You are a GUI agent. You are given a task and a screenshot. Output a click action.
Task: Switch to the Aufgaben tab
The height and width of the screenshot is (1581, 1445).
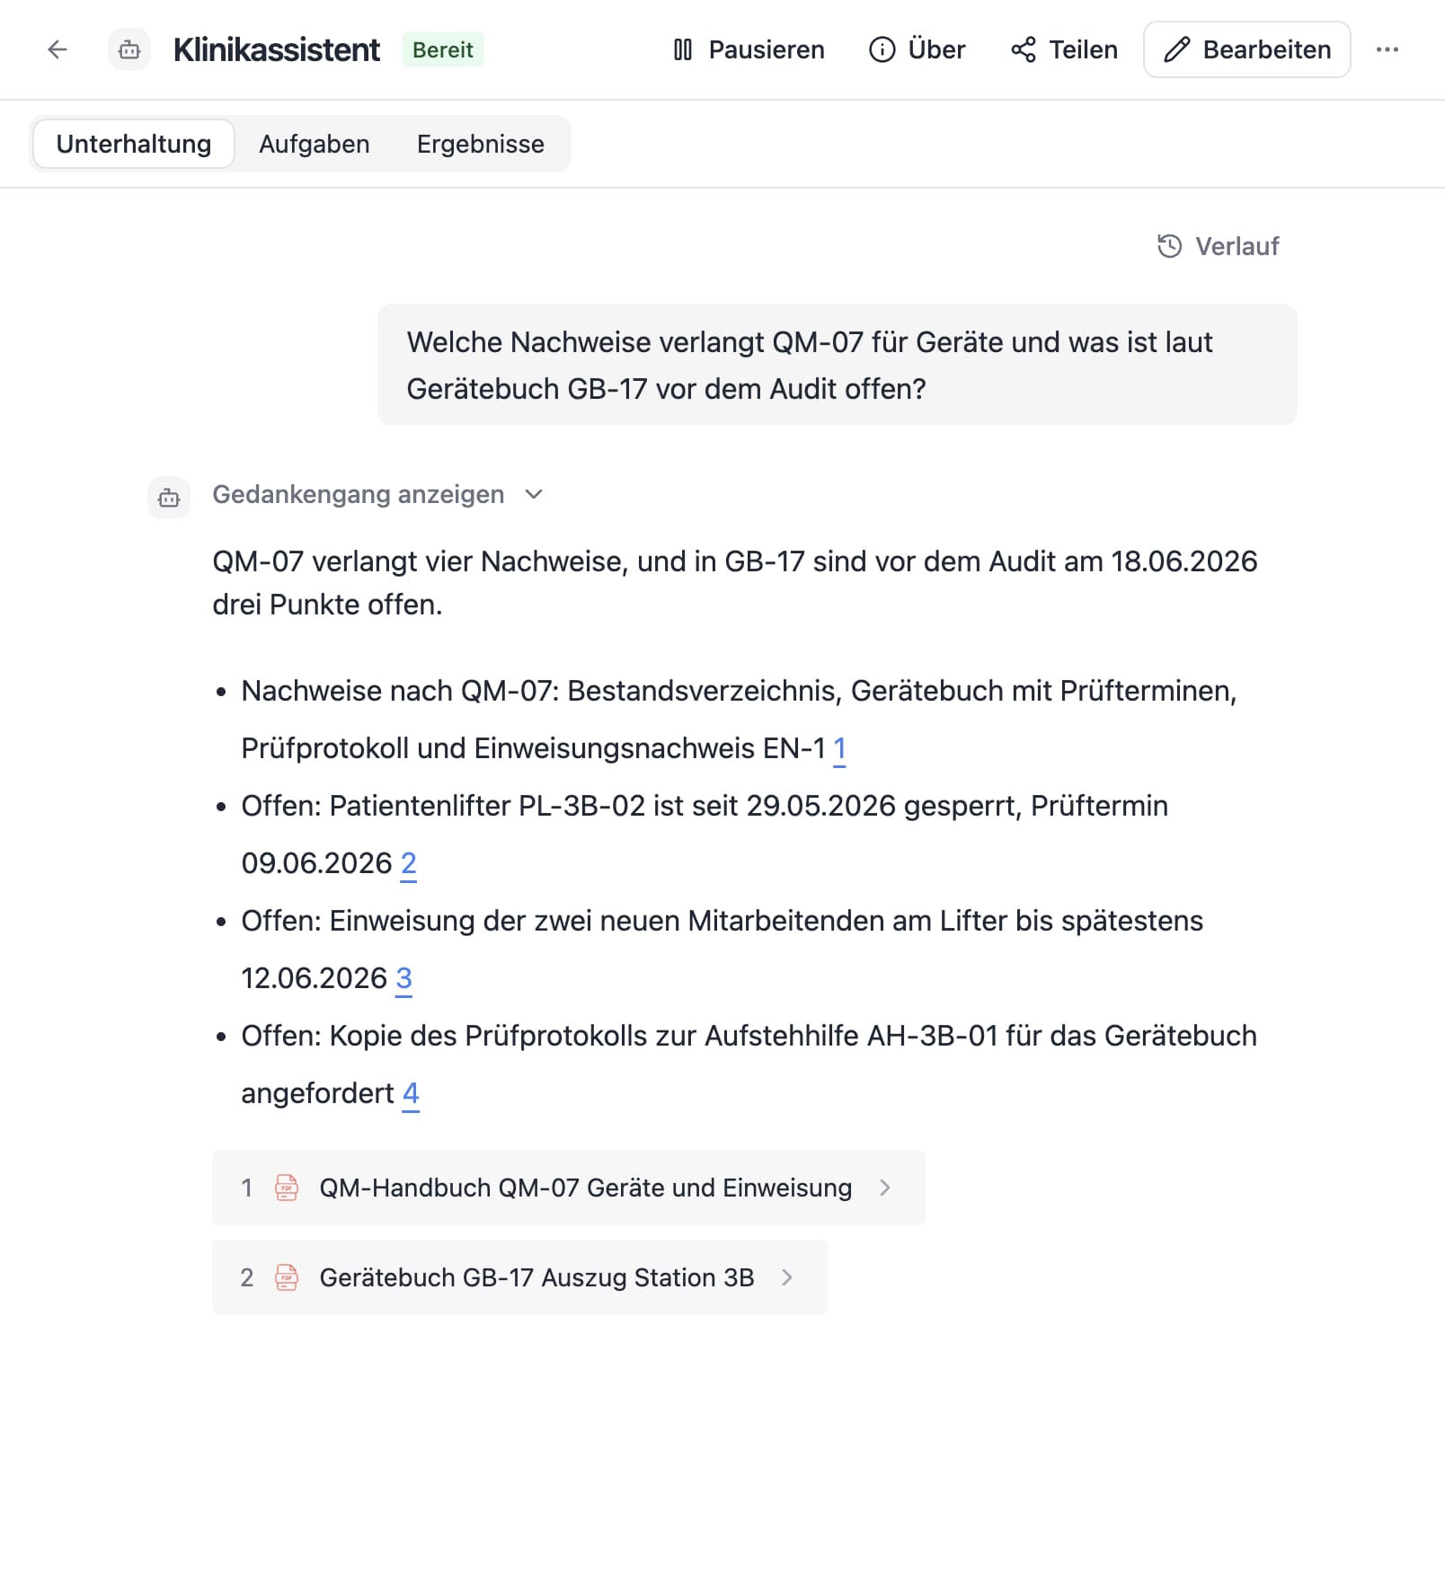coord(315,144)
